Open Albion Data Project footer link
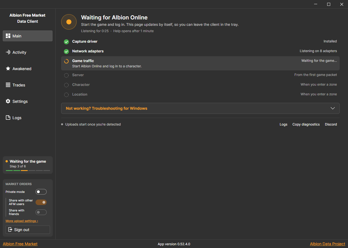 point(327,244)
